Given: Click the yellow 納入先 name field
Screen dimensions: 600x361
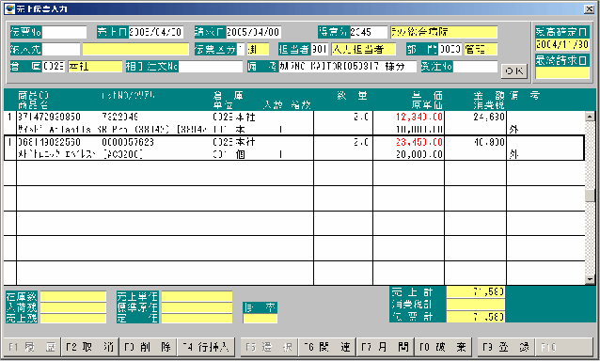Looking at the screenshot, I should pos(135,49).
